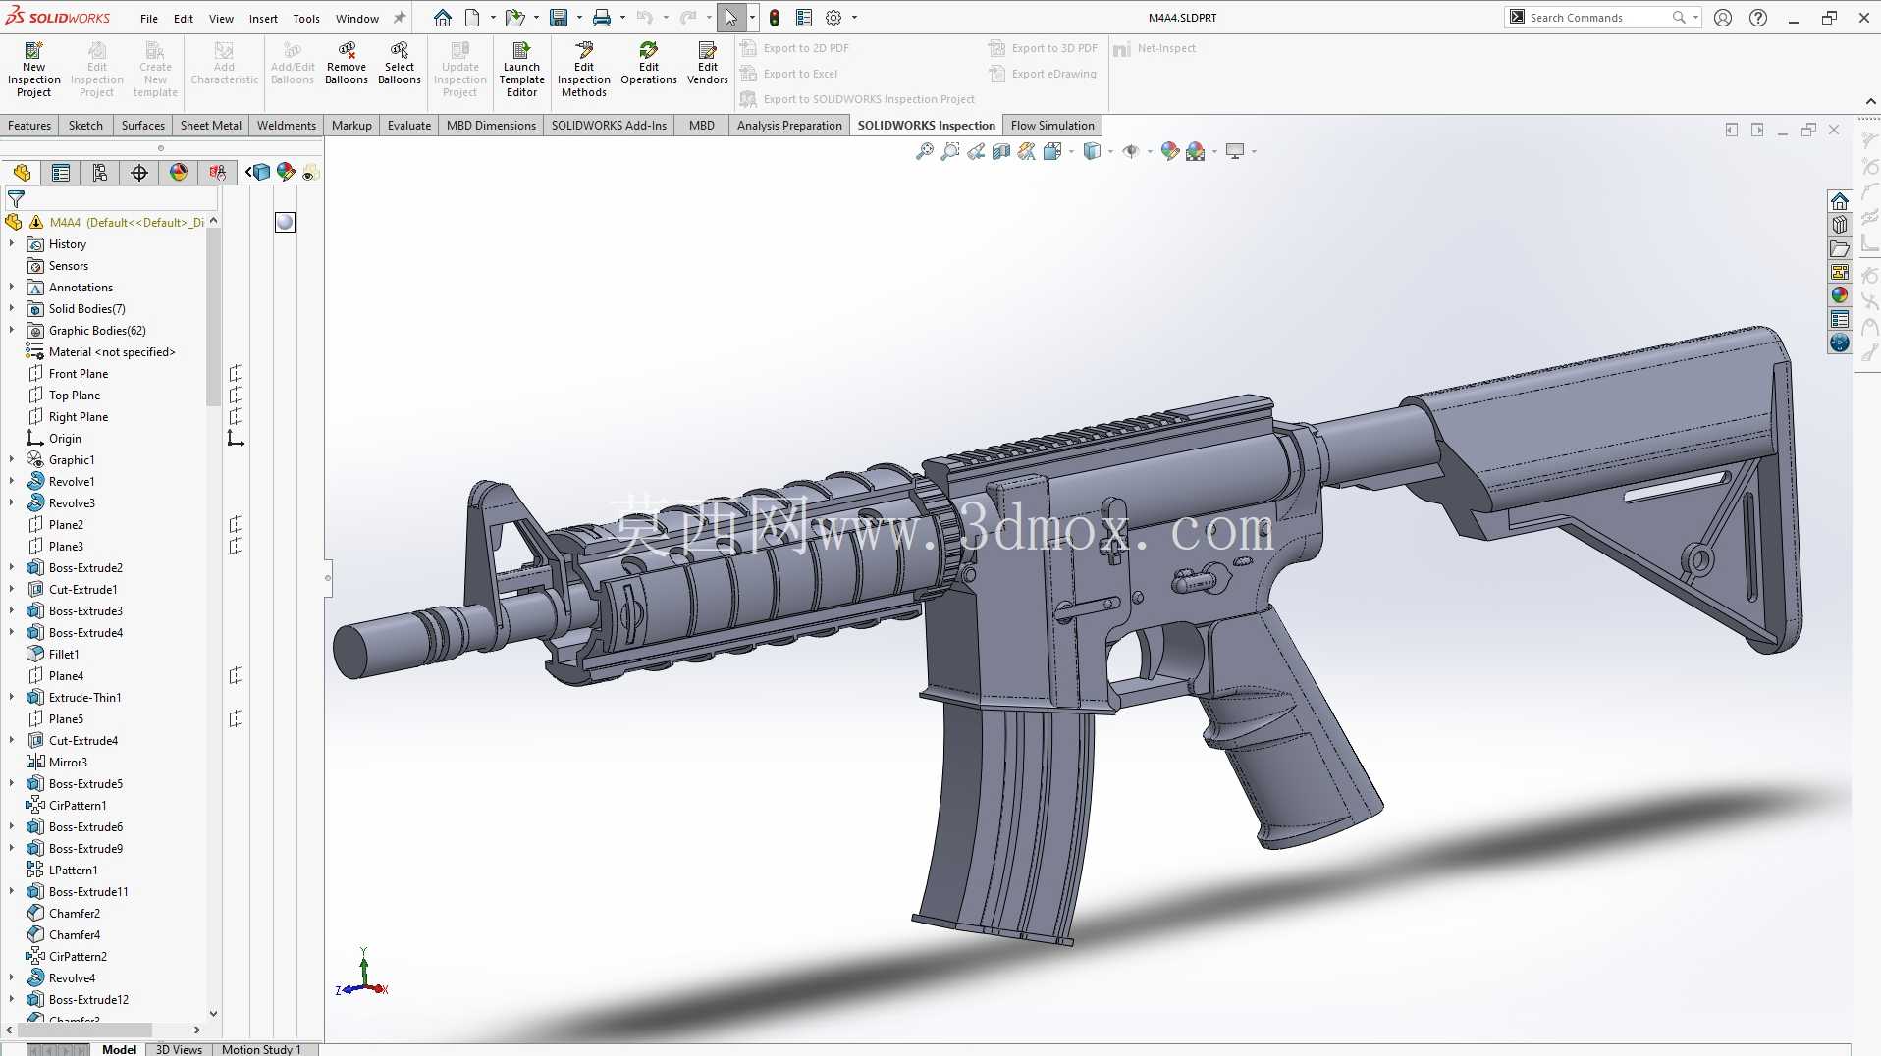
Task: Open the PropertyManager tab
Action: [x=61, y=173]
